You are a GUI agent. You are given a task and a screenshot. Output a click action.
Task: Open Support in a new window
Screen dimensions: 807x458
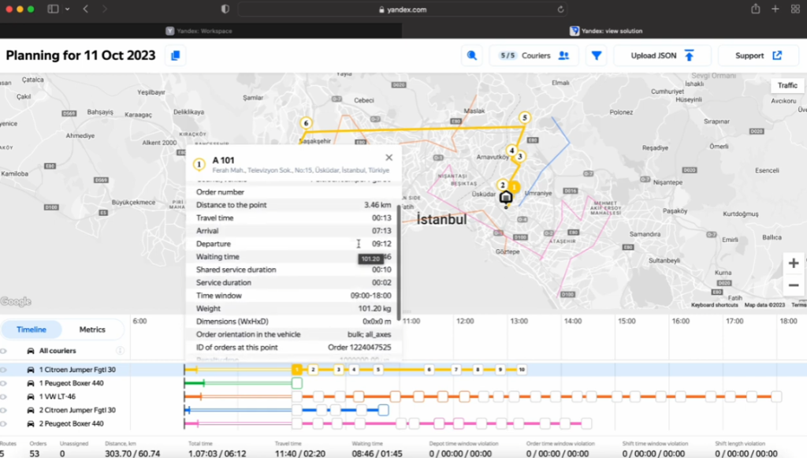click(757, 55)
